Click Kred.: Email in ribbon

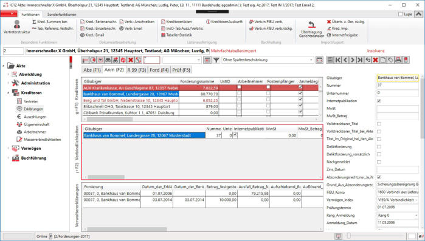pyautogui.click(x=92, y=35)
